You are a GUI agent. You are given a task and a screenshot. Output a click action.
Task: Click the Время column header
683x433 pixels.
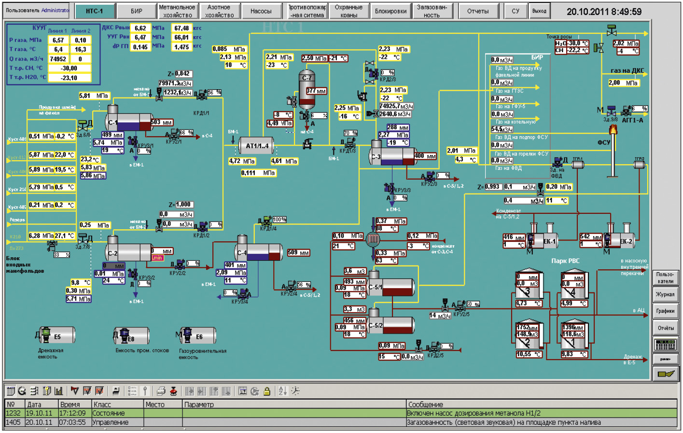pos(74,405)
